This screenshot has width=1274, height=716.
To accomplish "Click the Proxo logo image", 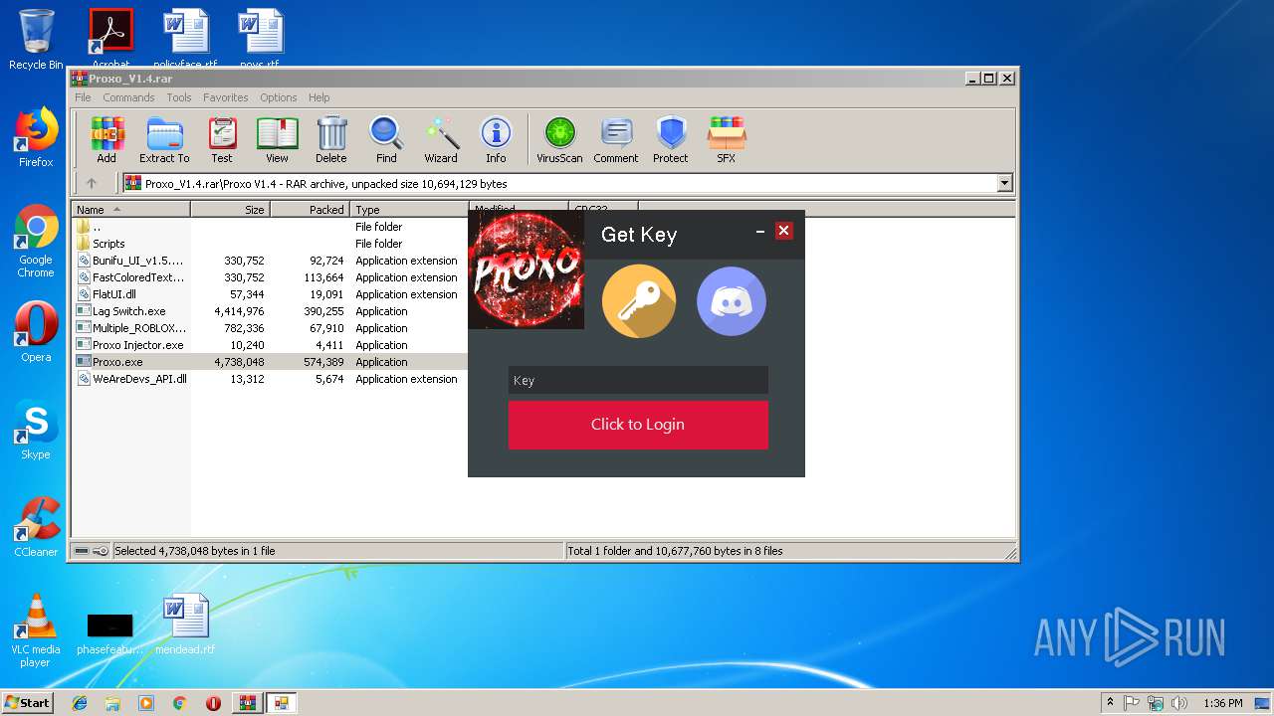I will coord(526,268).
